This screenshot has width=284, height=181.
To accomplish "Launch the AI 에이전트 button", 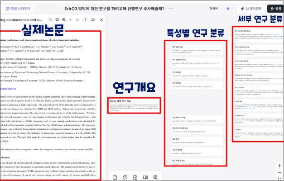I will (251, 9).
